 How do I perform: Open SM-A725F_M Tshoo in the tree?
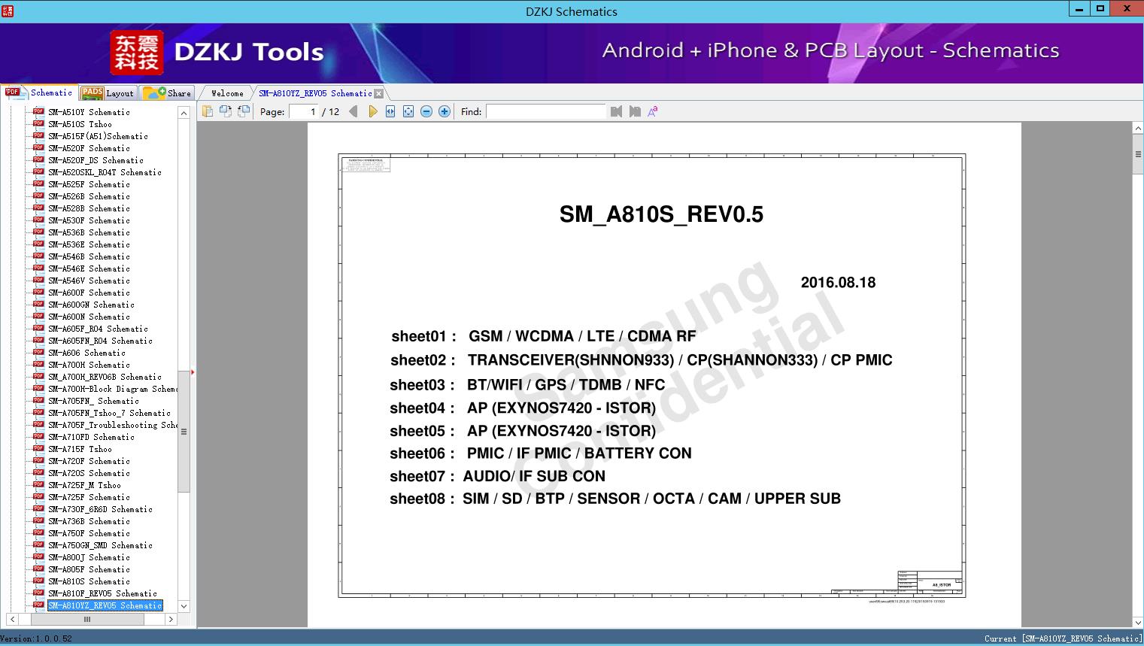click(84, 485)
